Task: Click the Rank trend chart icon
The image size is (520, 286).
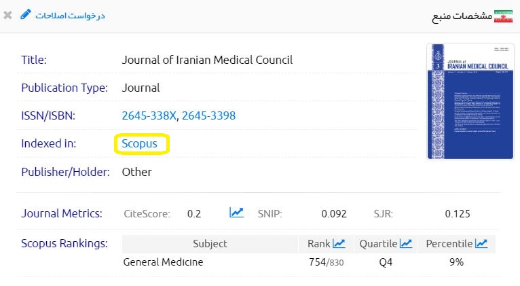Action: coord(339,243)
